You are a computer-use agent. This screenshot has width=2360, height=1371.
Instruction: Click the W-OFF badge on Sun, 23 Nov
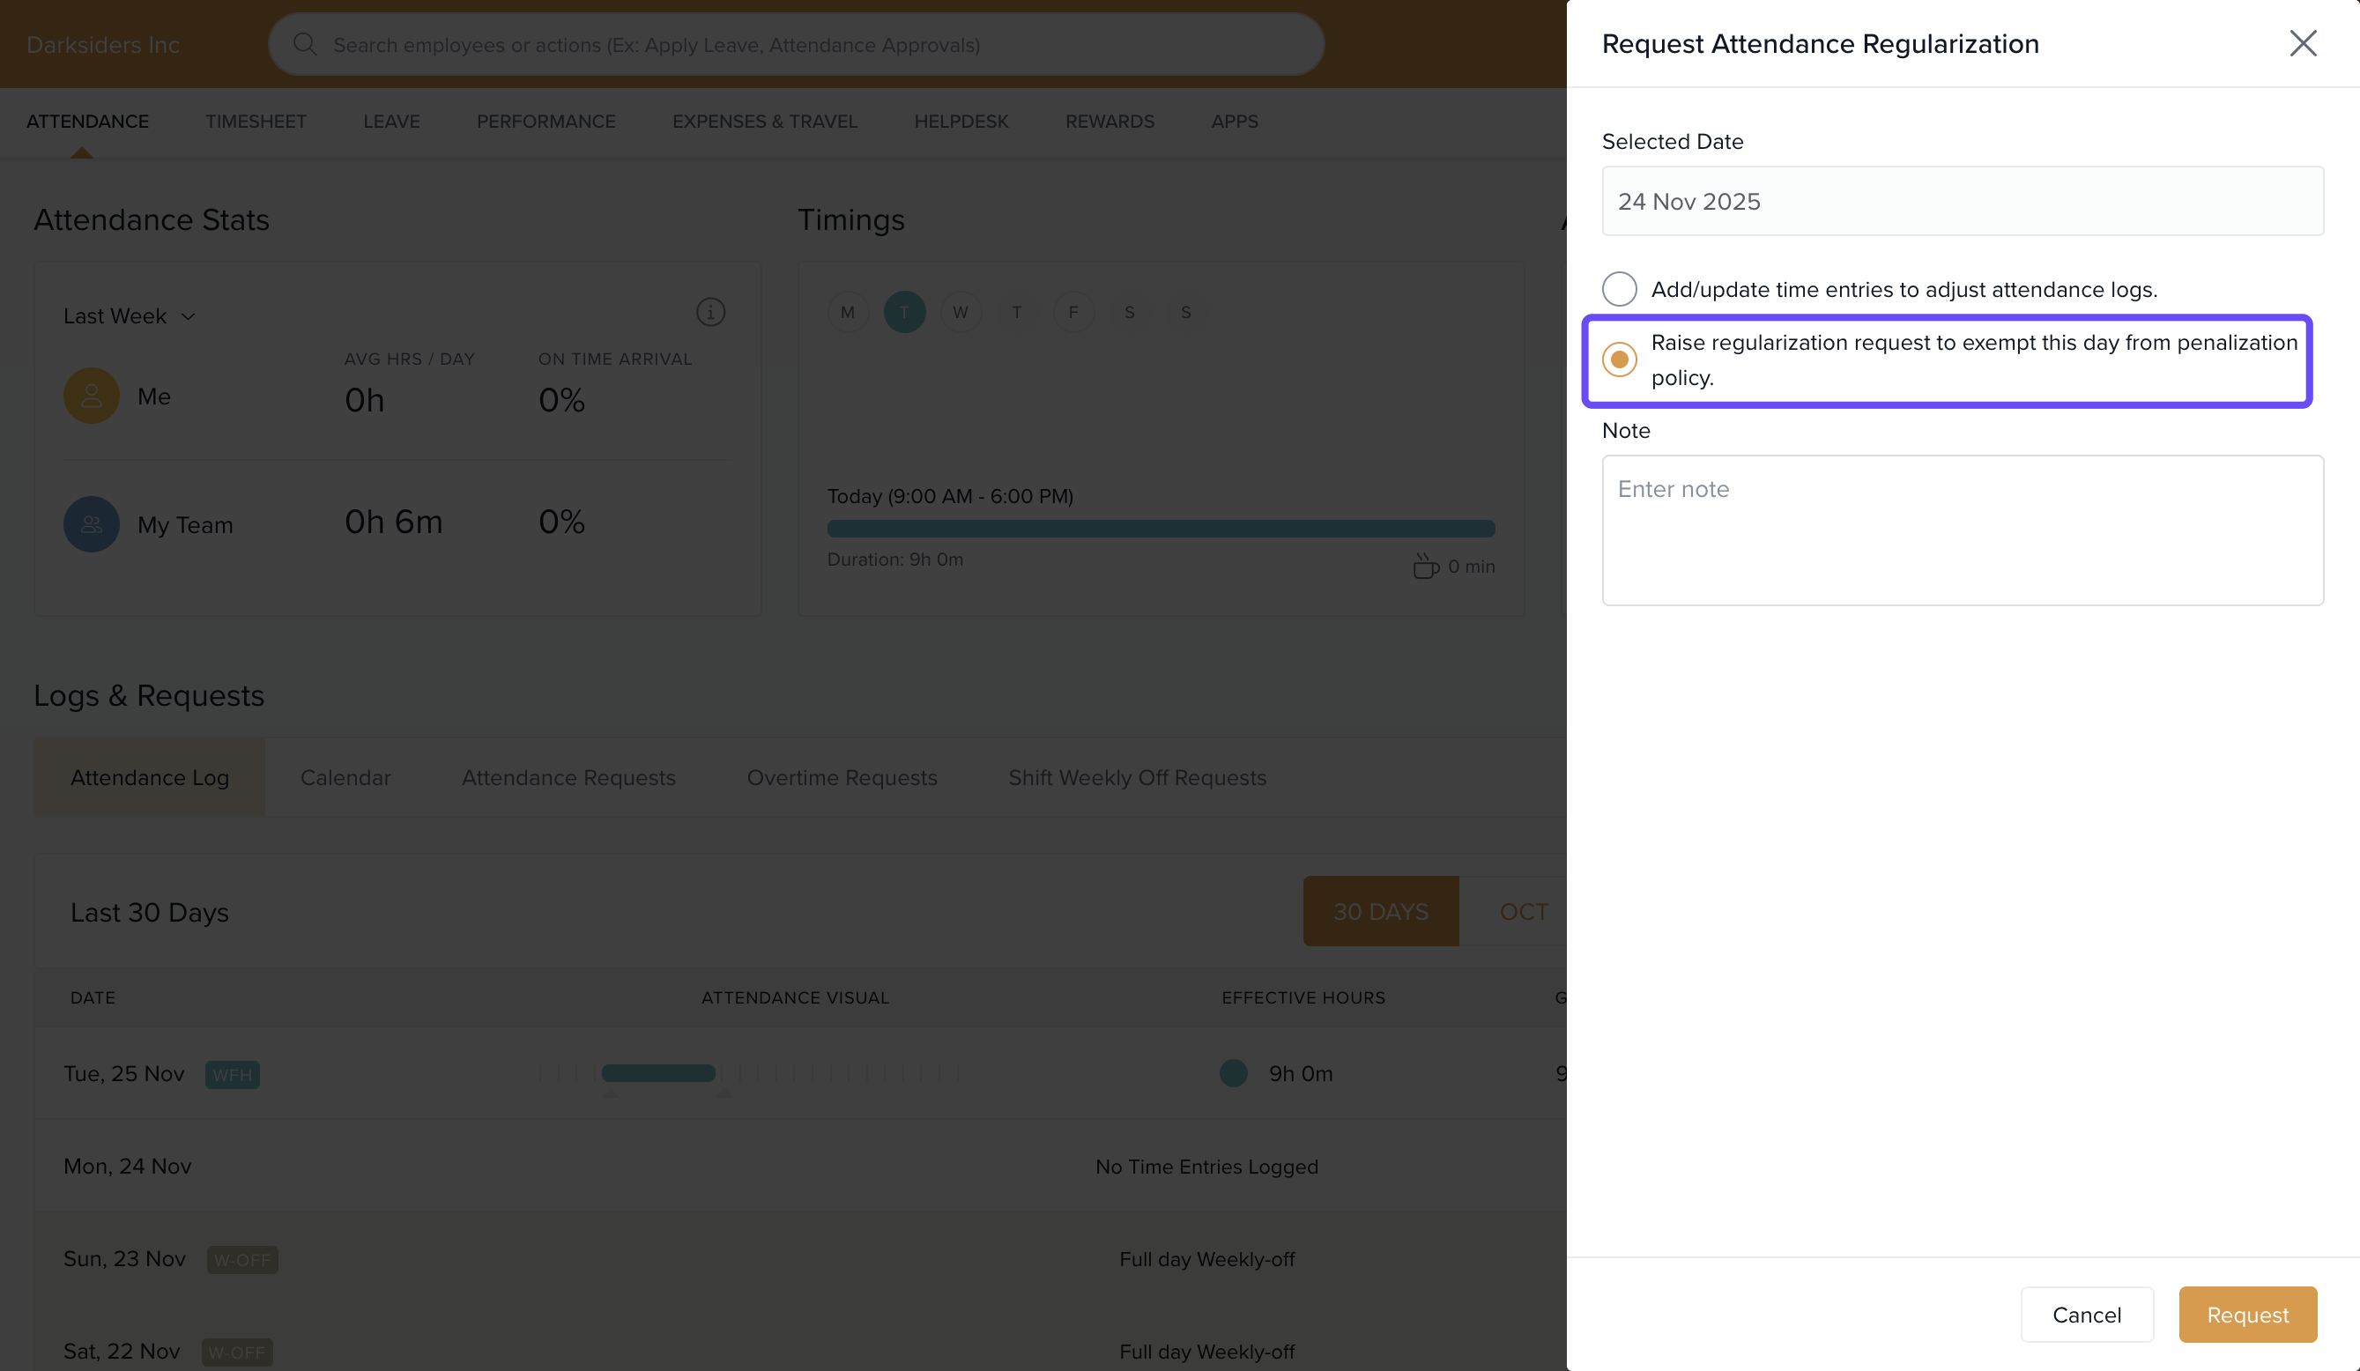click(241, 1260)
